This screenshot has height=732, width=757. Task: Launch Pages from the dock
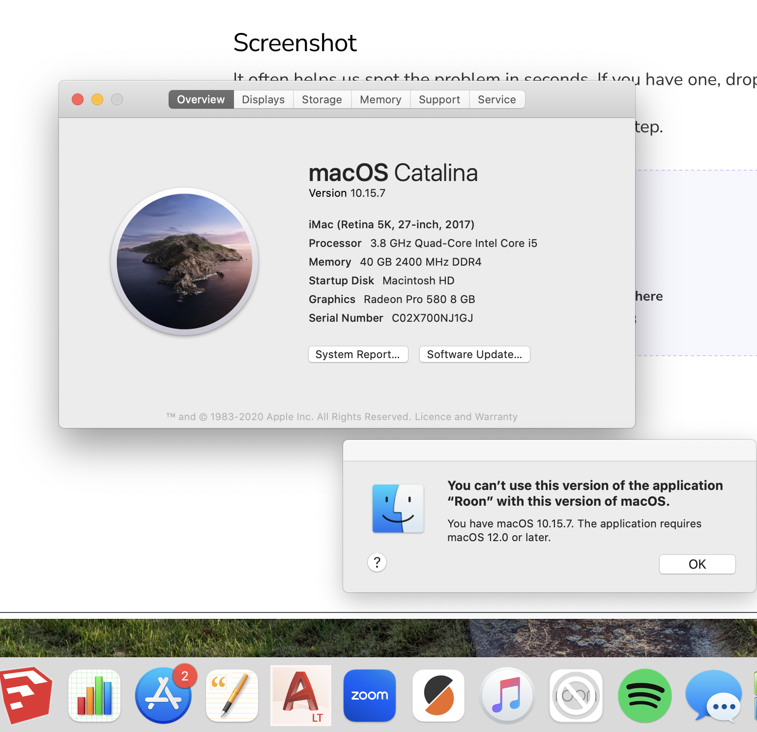click(x=232, y=695)
